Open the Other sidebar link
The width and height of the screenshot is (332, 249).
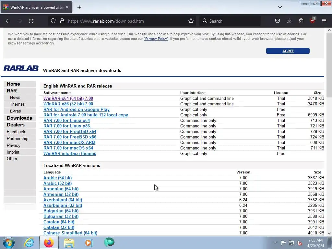[12, 159]
